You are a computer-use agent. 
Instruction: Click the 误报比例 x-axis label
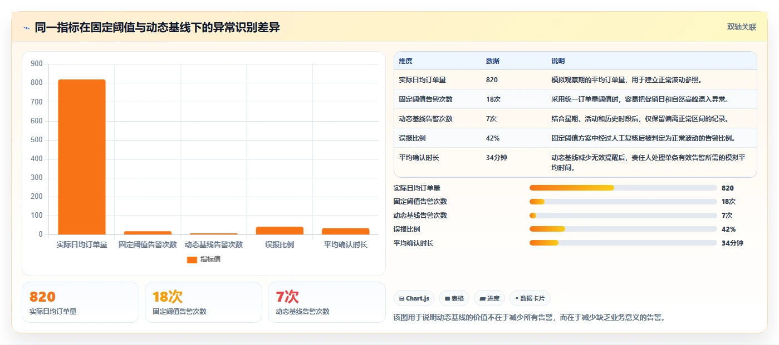coord(280,244)
